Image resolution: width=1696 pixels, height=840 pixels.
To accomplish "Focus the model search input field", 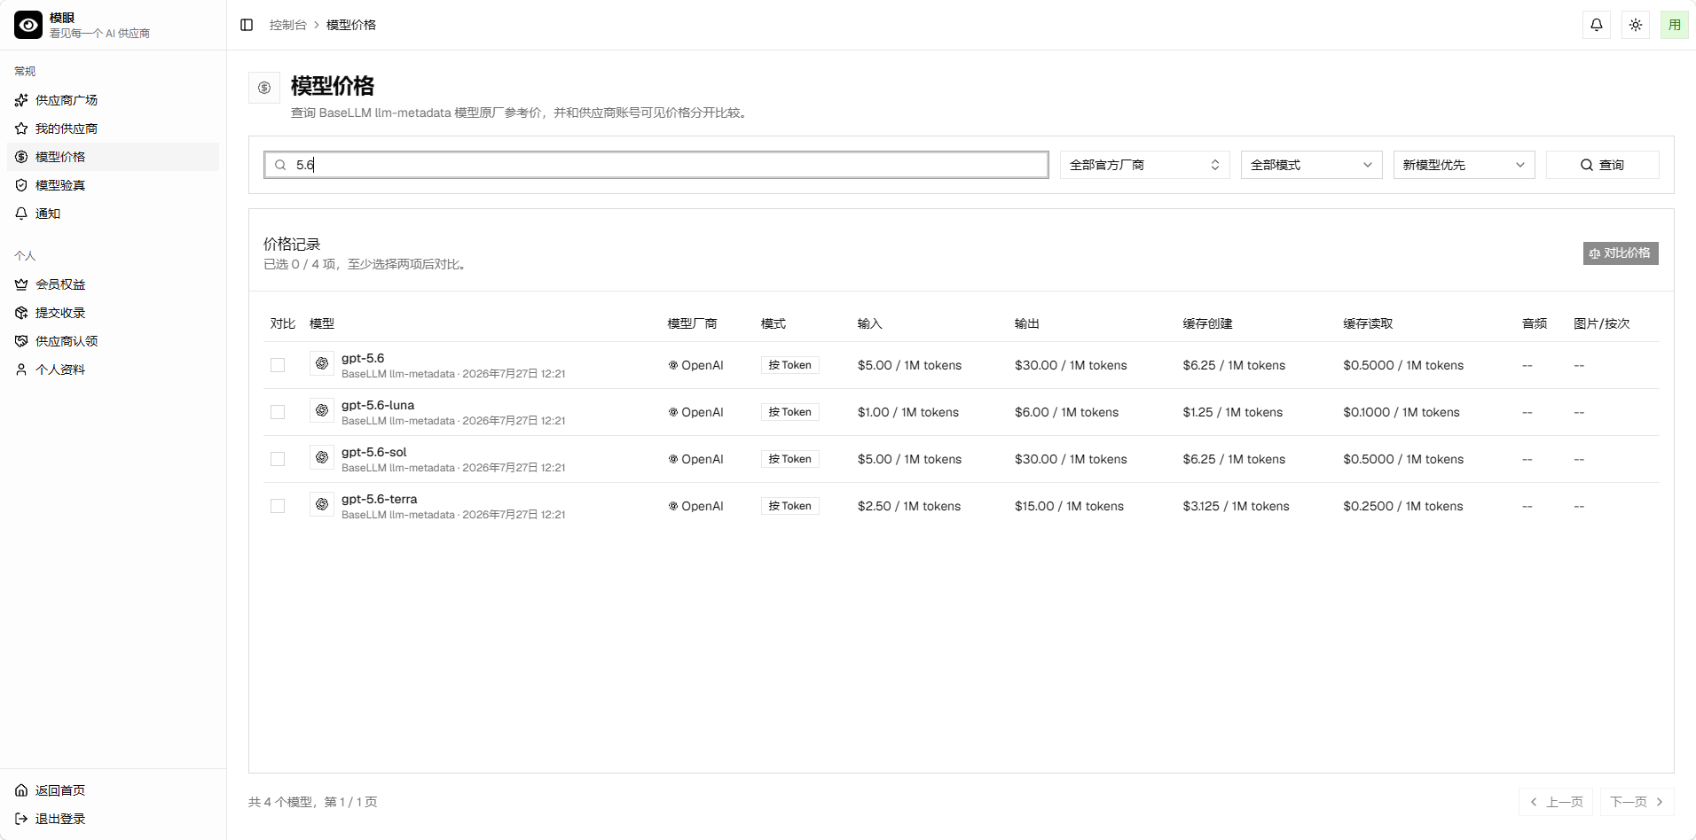I will point(656,165).
